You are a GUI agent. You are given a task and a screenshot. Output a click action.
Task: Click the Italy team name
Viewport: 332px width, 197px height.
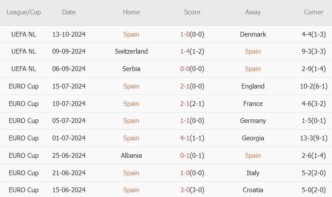(253, 173)
